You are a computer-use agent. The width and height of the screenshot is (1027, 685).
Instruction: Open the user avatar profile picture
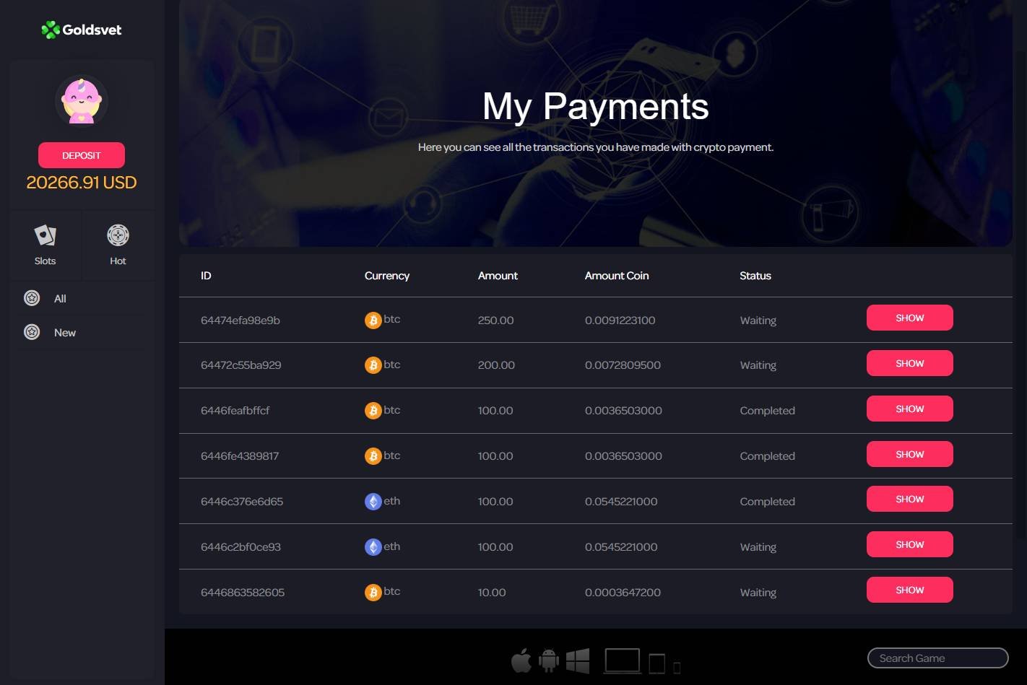click(82, 102)
